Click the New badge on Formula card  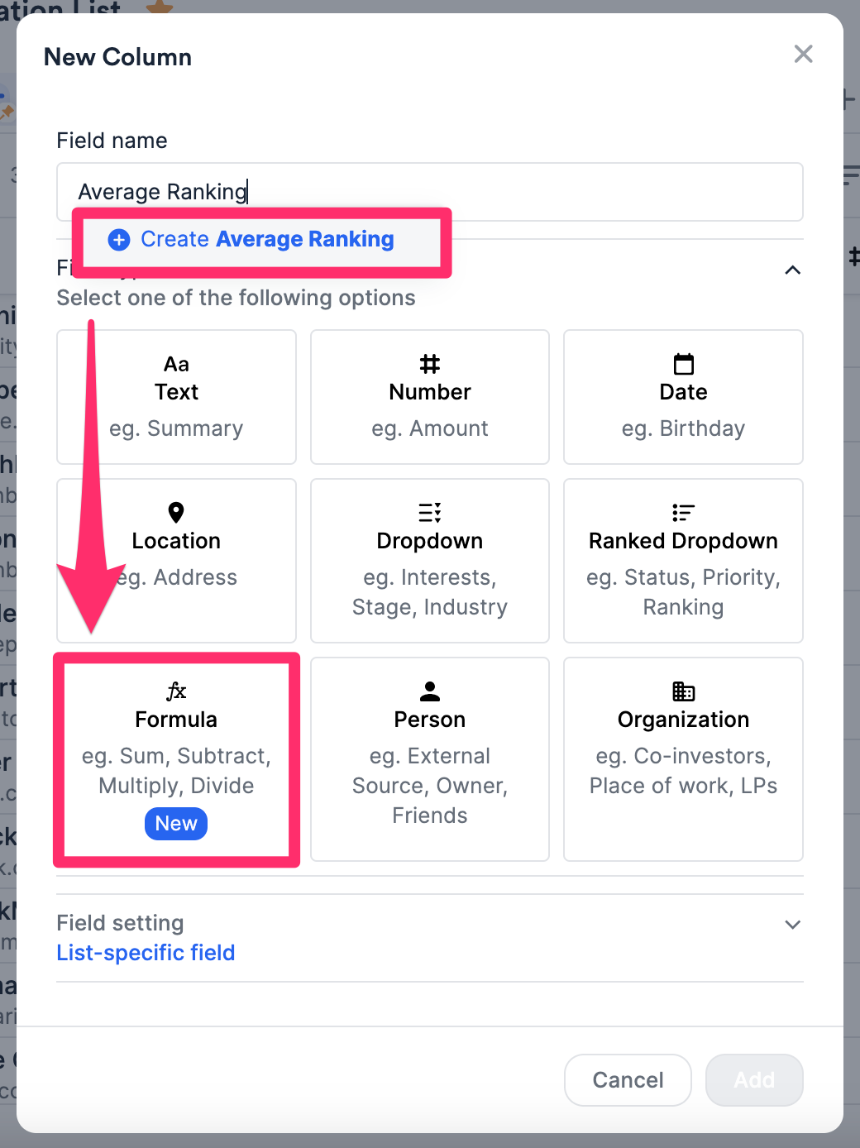[176, 824]
